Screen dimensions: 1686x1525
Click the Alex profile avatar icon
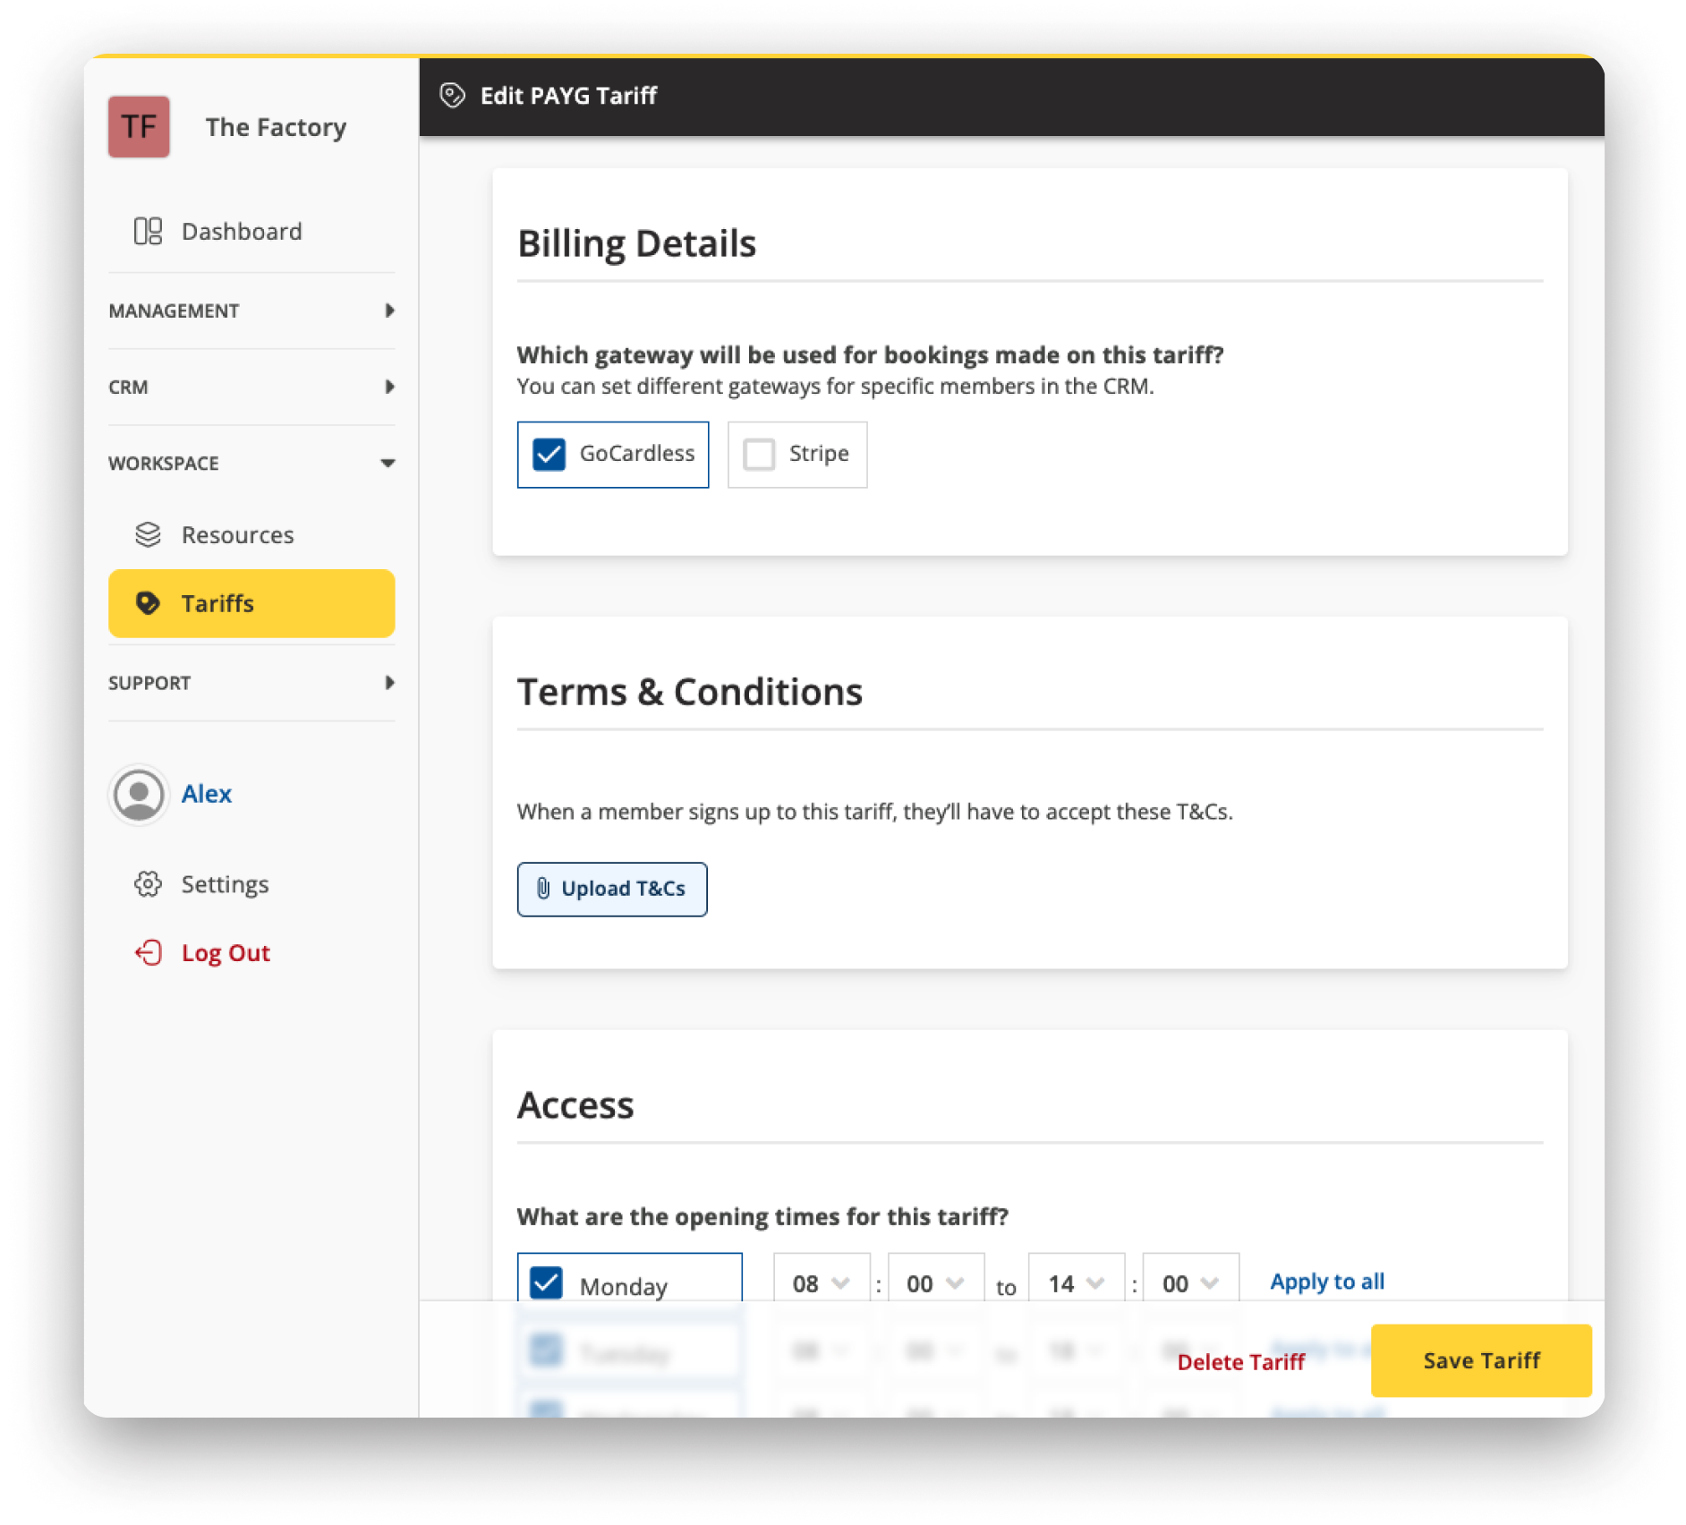pyautogui.click(x=139, y=795)
